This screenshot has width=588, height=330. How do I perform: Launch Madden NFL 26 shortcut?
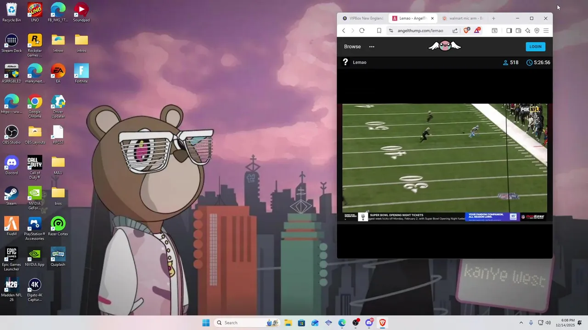tap(11, 290)
